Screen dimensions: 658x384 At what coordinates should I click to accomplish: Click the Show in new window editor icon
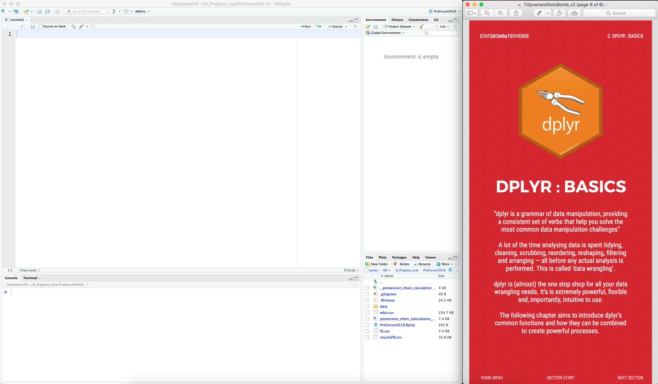point(22,26)
